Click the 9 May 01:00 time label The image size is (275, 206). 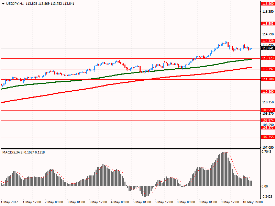pyautogui.click(x=208, y=202)
